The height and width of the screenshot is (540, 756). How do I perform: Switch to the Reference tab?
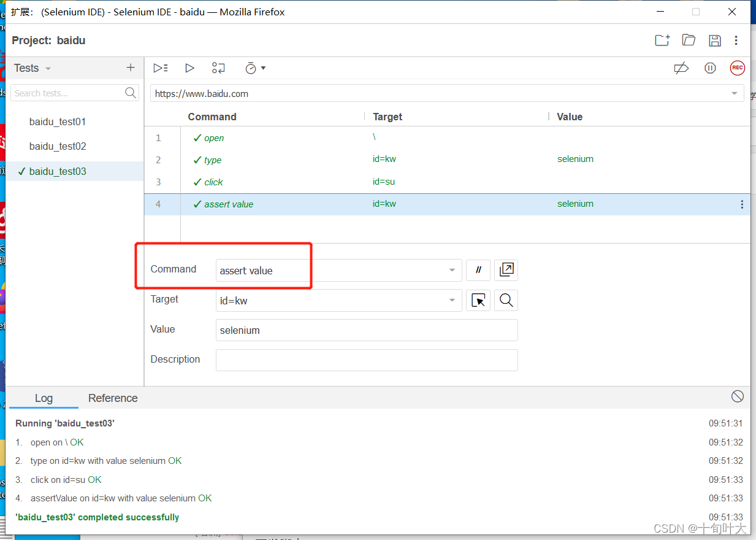113,398
